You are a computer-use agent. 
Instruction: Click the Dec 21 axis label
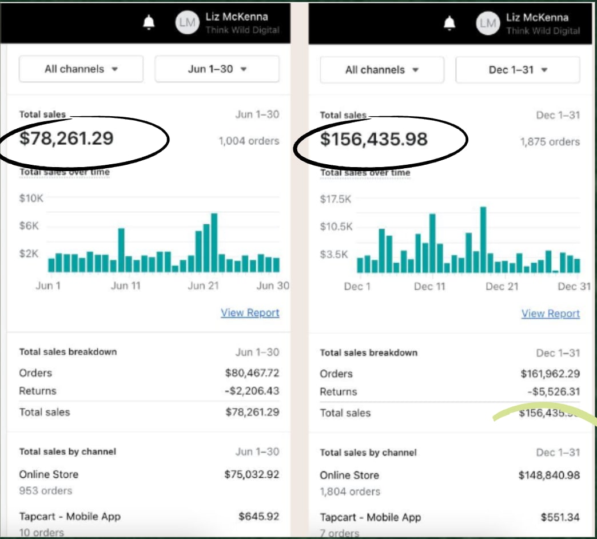point(502,287)
